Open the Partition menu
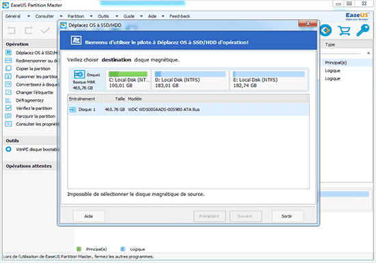The image size is (376, 263). (76, 16)
